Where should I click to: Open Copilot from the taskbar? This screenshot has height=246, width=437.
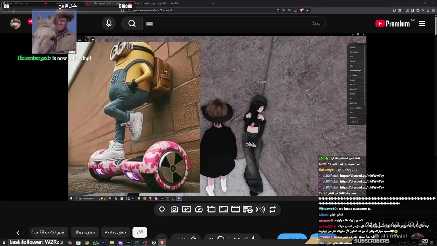[x=70, y=243]
